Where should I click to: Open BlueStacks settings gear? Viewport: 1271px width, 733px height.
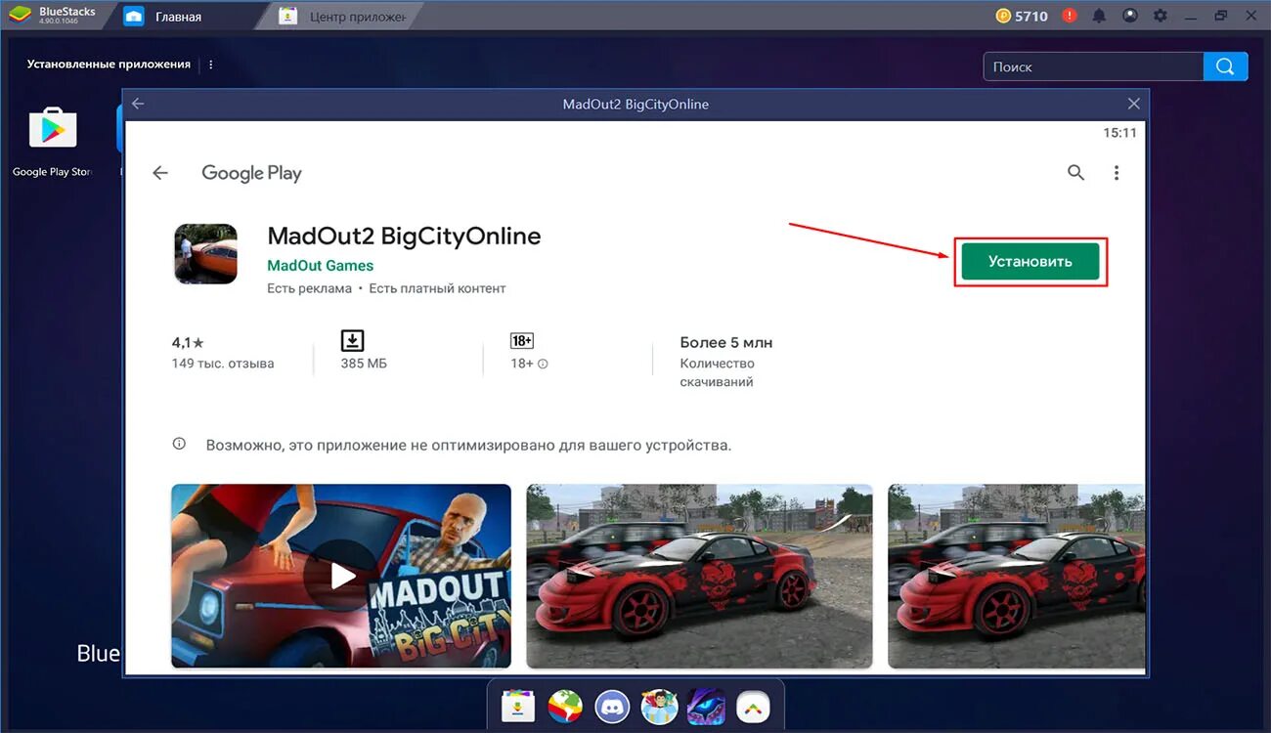(x=1161, y=16)
